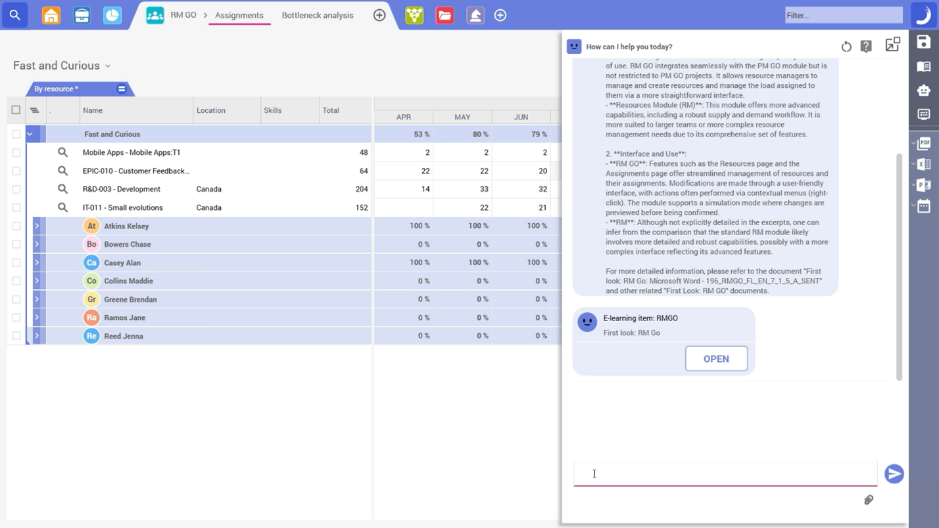The width and height of the screenshot is (939, 528).
Task: Export the view to PDF
Action: pyautogui.click(x=923, y=143)
